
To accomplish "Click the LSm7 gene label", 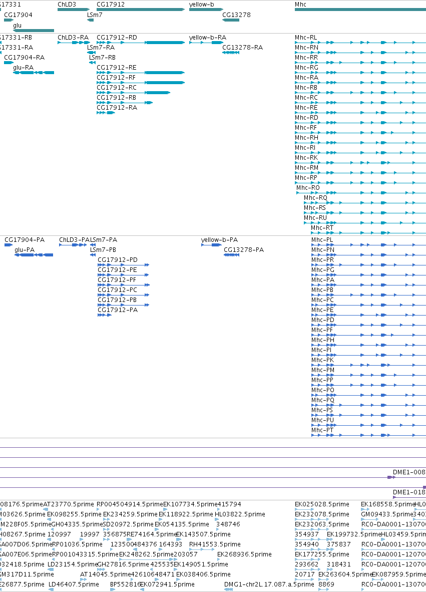I will [x=95, y=15].
